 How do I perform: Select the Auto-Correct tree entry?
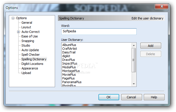[31, 32]
